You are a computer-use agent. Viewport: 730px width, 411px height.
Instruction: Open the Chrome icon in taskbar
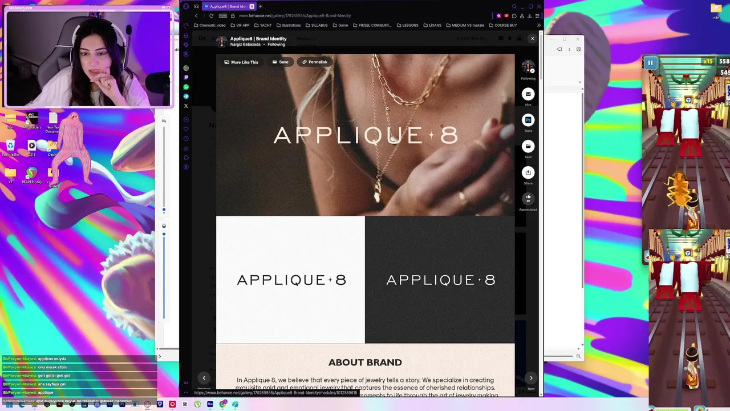[x=223, y=404]
